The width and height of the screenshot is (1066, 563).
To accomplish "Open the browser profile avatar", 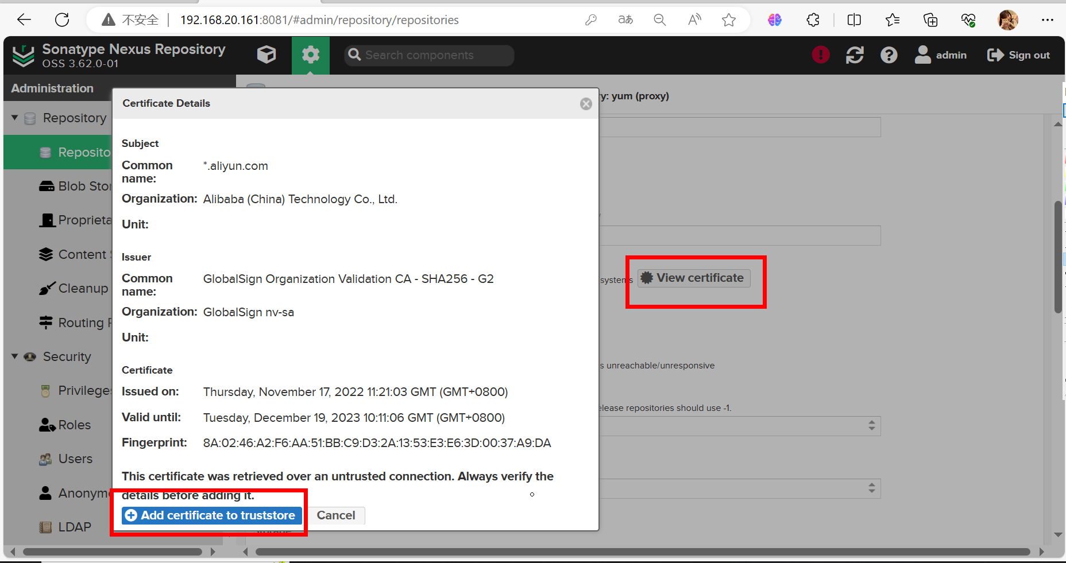I will pyautogui.click(x=1008, y=20).
